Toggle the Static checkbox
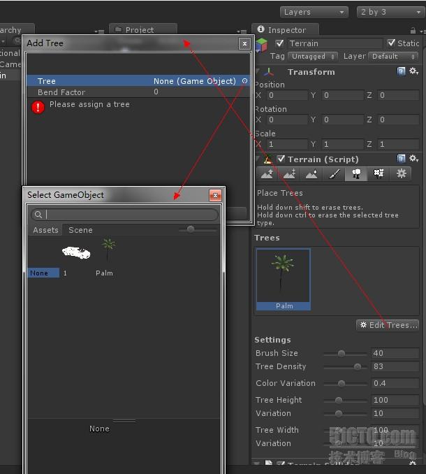Image resolution: width=426 pixels, height=474 pixels. tap(391, 43)
